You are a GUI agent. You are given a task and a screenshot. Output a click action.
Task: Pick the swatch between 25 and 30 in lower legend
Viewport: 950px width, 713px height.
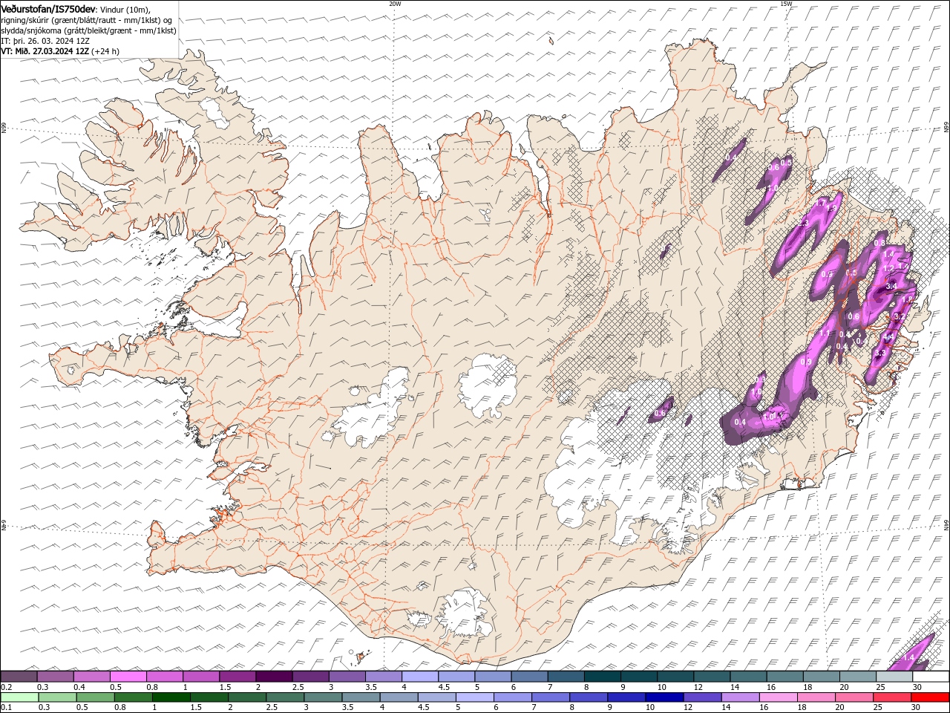pos(891,697)
